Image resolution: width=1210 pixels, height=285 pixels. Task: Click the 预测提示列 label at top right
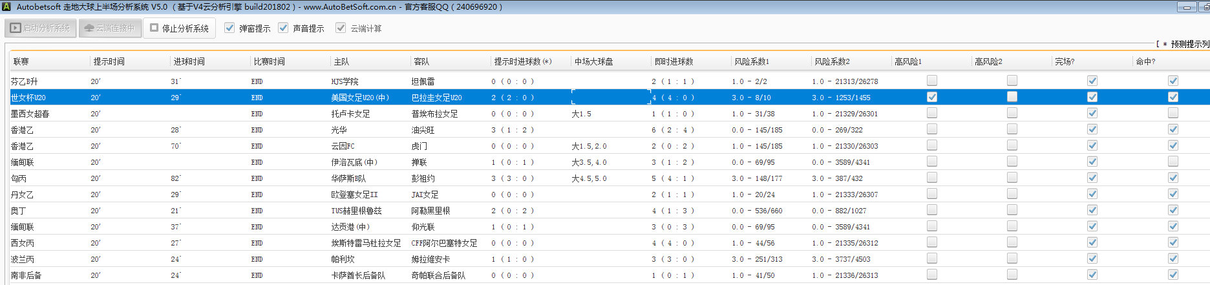tap(1188, 44)
